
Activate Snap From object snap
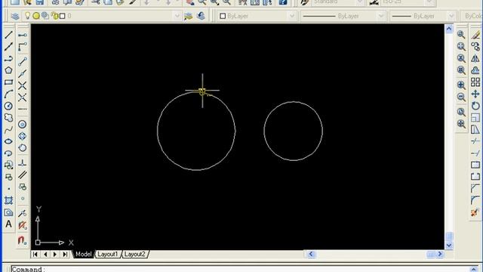(22, 47)
